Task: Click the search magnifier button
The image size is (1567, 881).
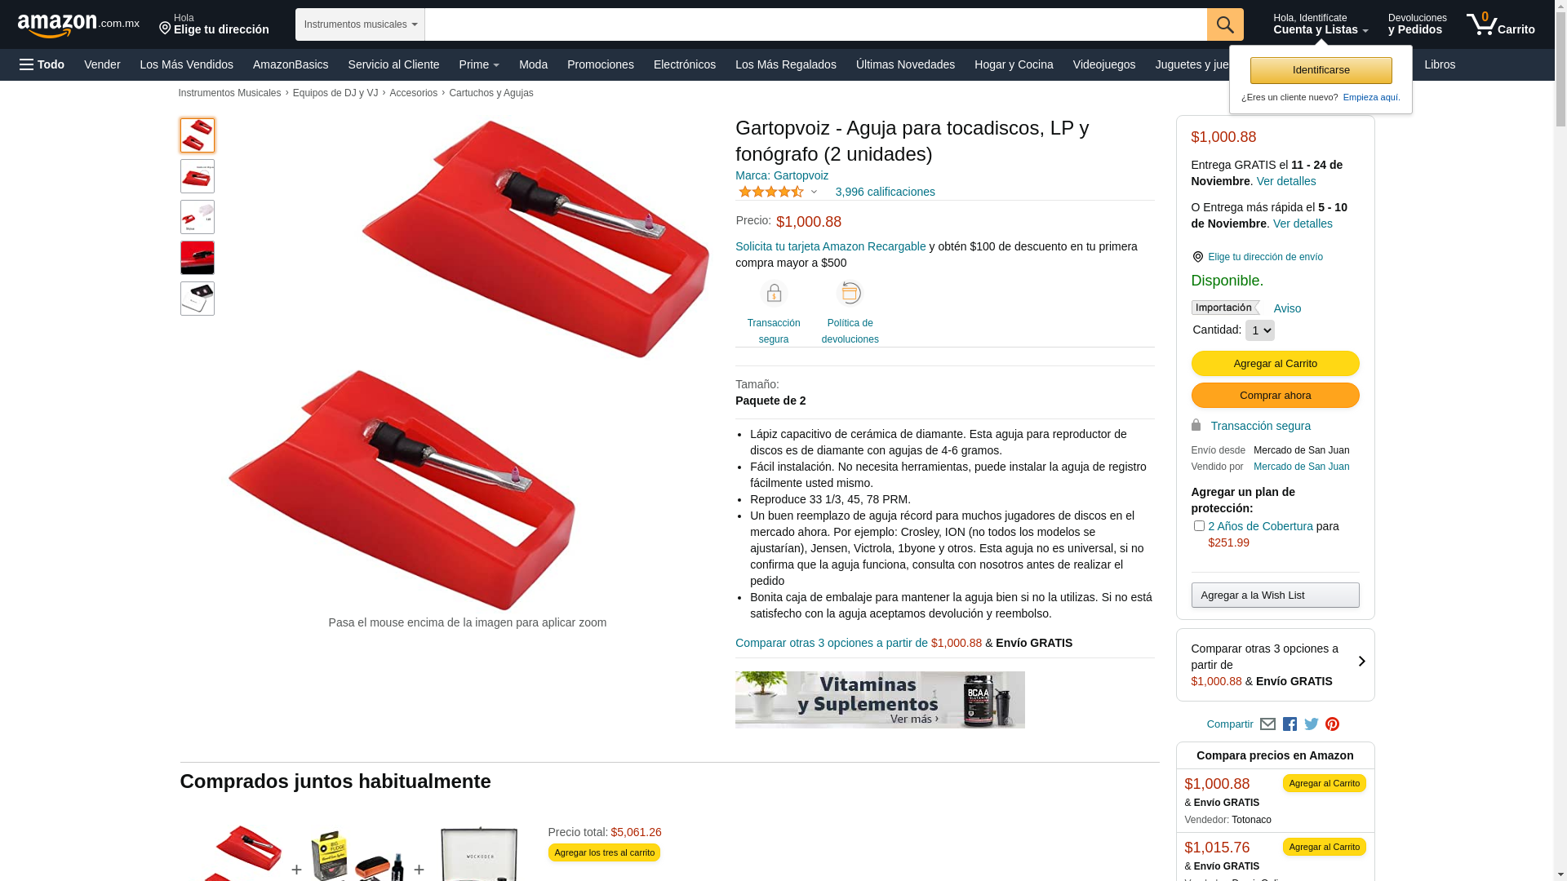Action: click(1225, 24)
